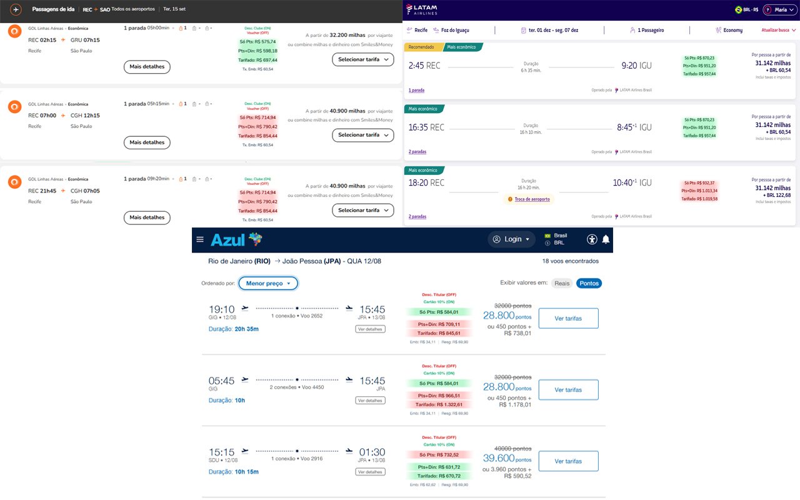This screenshot has width=800, height=500.
Task: Click the LATAM Airlines logo
Action: pos(422,9)
